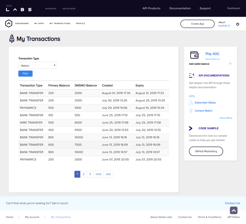Go to pagination page 3
The image size is (246, 224).
pyautogui.click(x=90, y=174)
